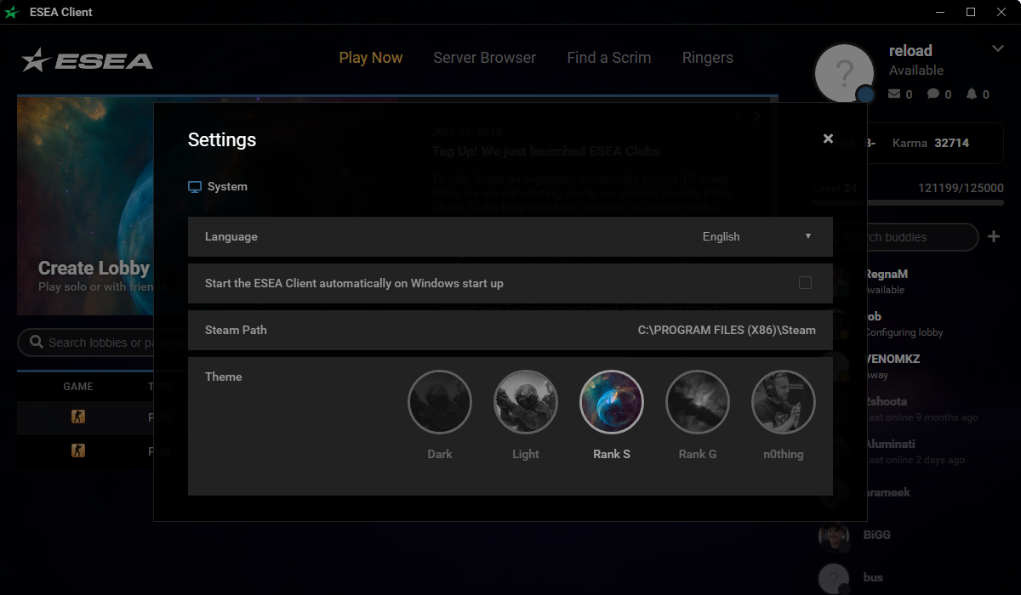Screen dimensions: 1021x595
Task: Click the GAME column header
Action: (x=78, y=387)
